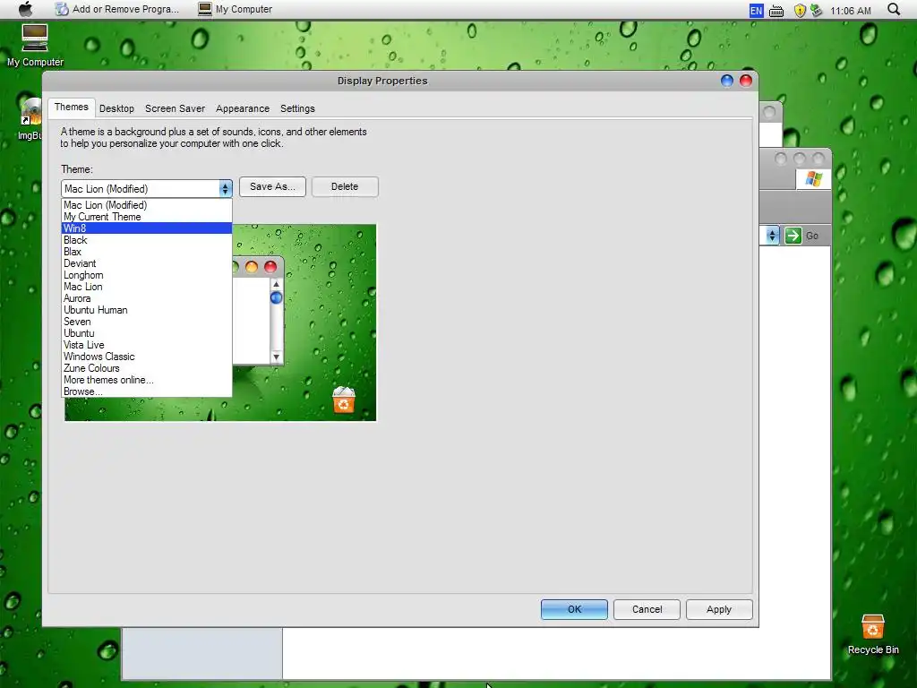
Task: Select the Deviant theme
Action: tap(146, 263)
